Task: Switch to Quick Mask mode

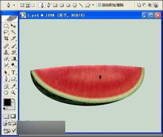Action: coord(13,116)
